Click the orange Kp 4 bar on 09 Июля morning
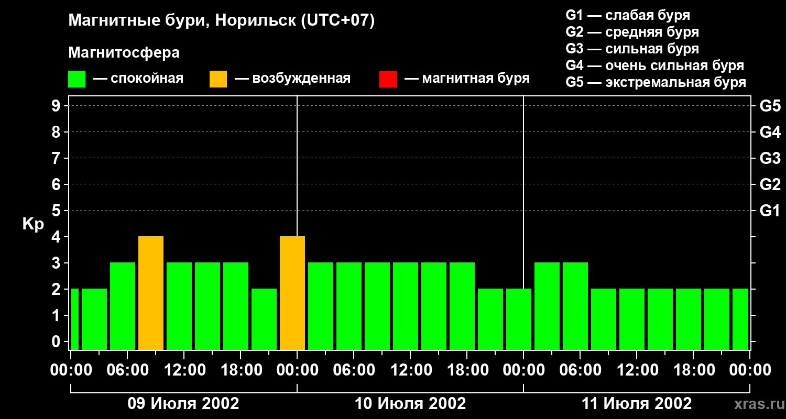The image size is (786, 419). pyautogui.click(x=151, y=293)
